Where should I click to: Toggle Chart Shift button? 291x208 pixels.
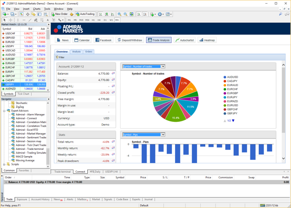145,14
